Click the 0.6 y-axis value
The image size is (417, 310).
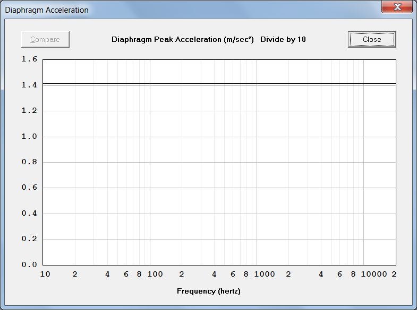(29, 188)
